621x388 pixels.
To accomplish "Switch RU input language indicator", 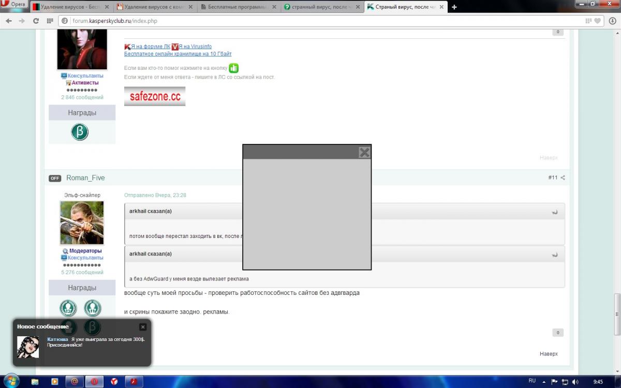I will click(x=532, y=381).
